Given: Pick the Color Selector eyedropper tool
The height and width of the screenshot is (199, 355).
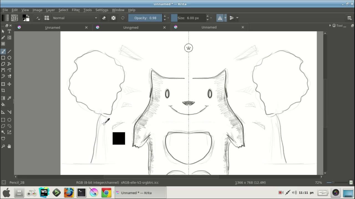Looking at the screenshot, I should [x=9, y=98].
